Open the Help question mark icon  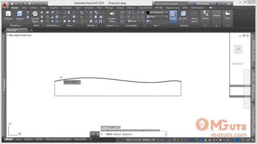(x=228, y=4)
